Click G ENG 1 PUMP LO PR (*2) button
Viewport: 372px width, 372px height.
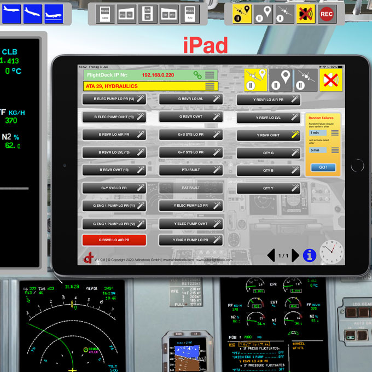tap(114, 224)
